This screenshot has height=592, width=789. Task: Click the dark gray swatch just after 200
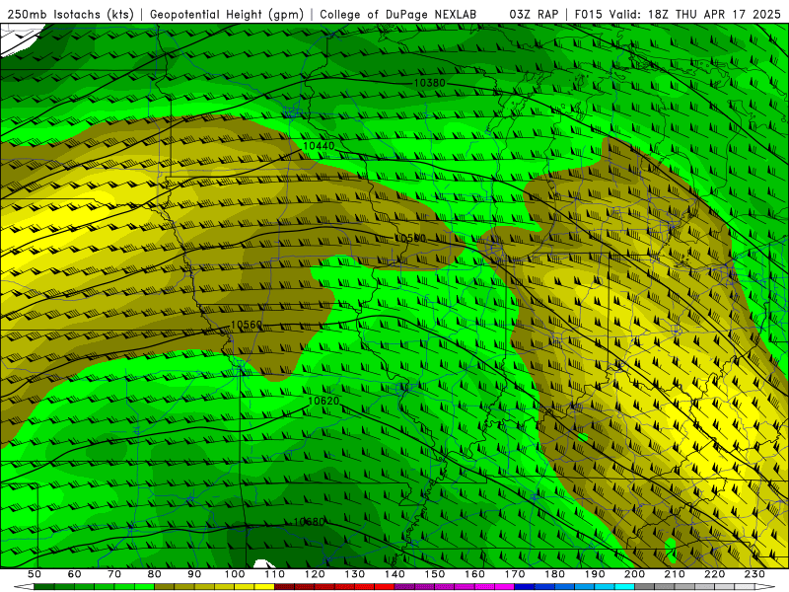point(645,586)
